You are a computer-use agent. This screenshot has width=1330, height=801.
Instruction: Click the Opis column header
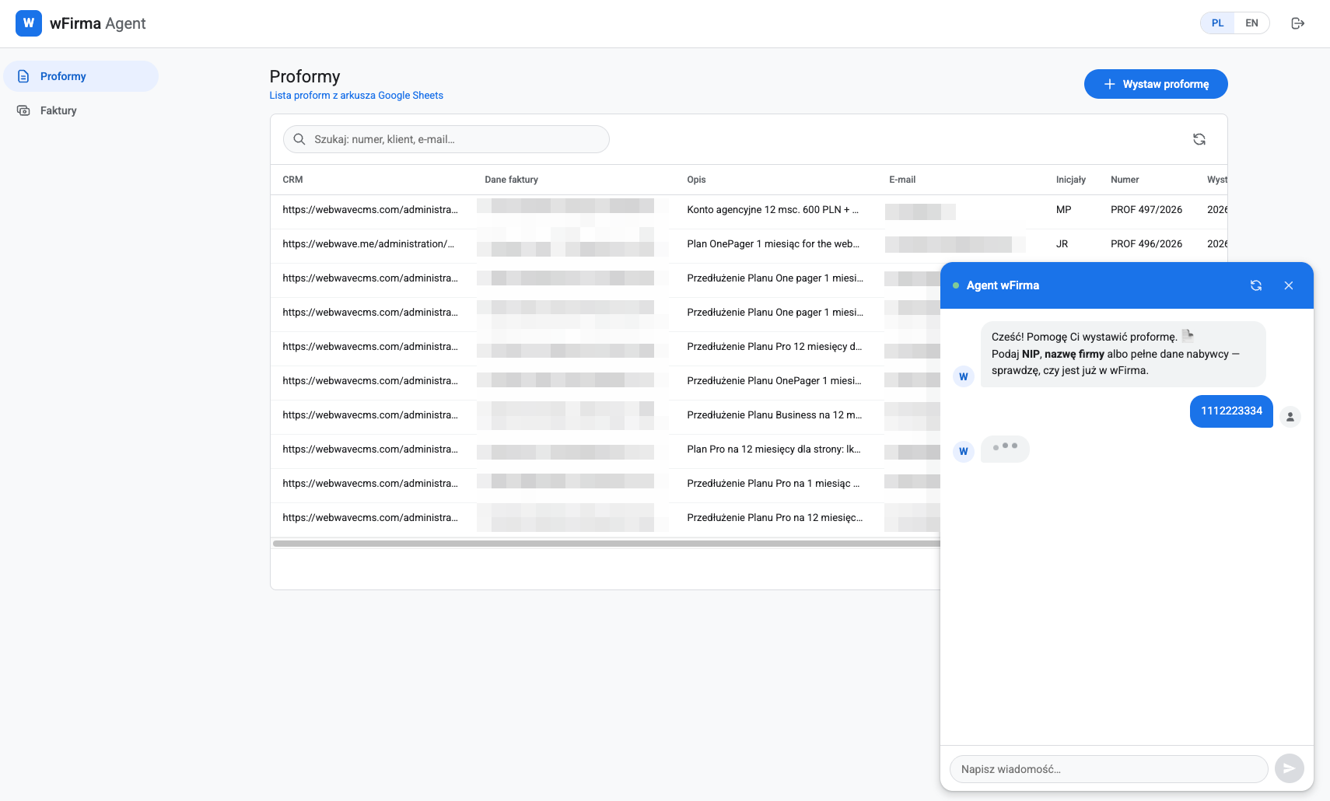[696, 180]
